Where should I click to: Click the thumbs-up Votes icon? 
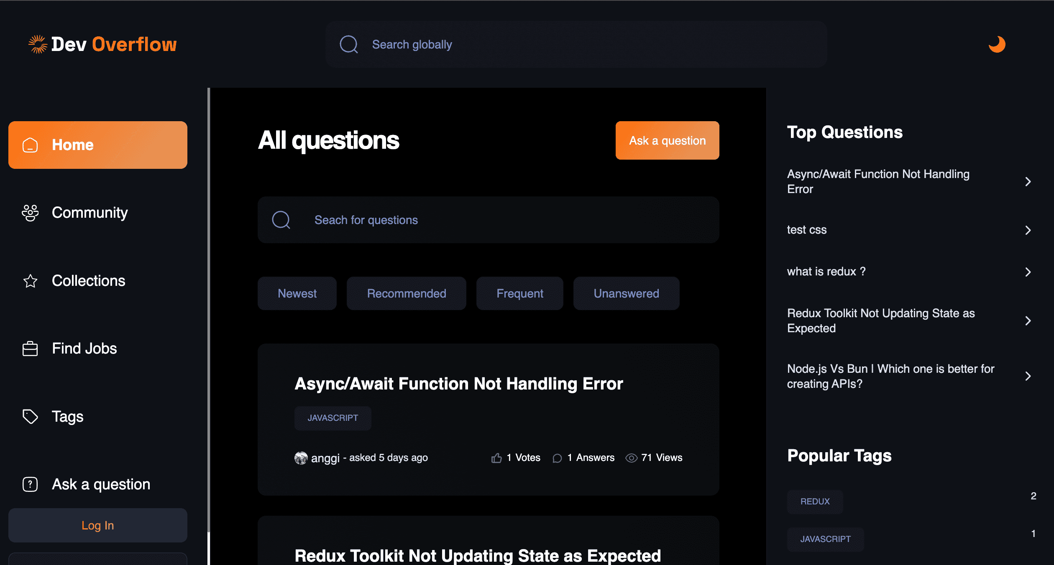click(x=496, y=458)
